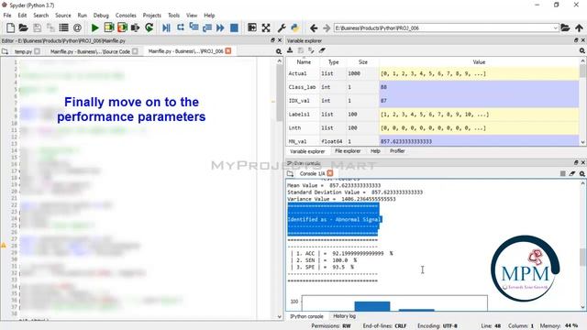Open the Source menu
The height and width of the screenshot is (330, 587).
coord(63,16)
